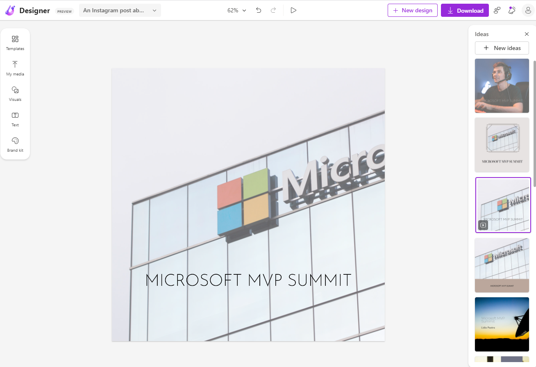Select the MICROSOFT MVP SUMMIT canvas text
The height and width of the screenshot is (367, 536).
coord(248,281)
